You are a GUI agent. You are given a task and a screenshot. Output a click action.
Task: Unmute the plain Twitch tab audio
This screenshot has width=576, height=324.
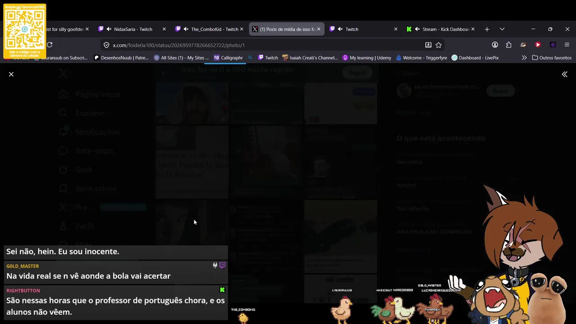340,29
